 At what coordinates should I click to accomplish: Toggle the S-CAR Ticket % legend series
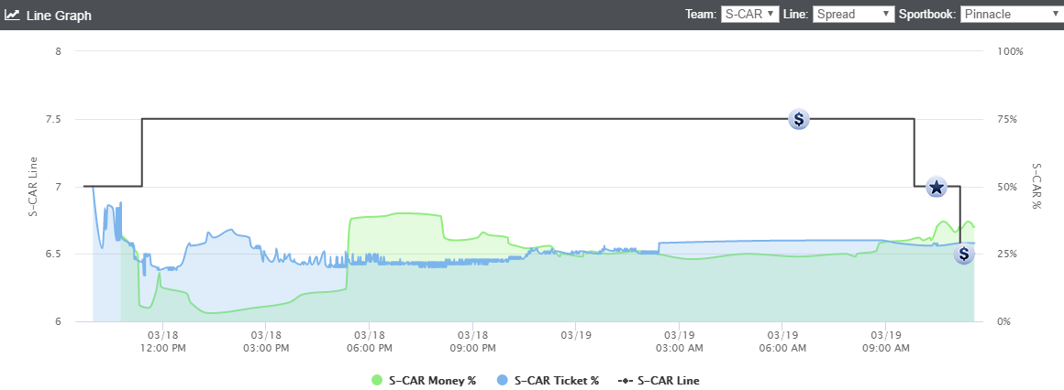(x=549, y=381)
